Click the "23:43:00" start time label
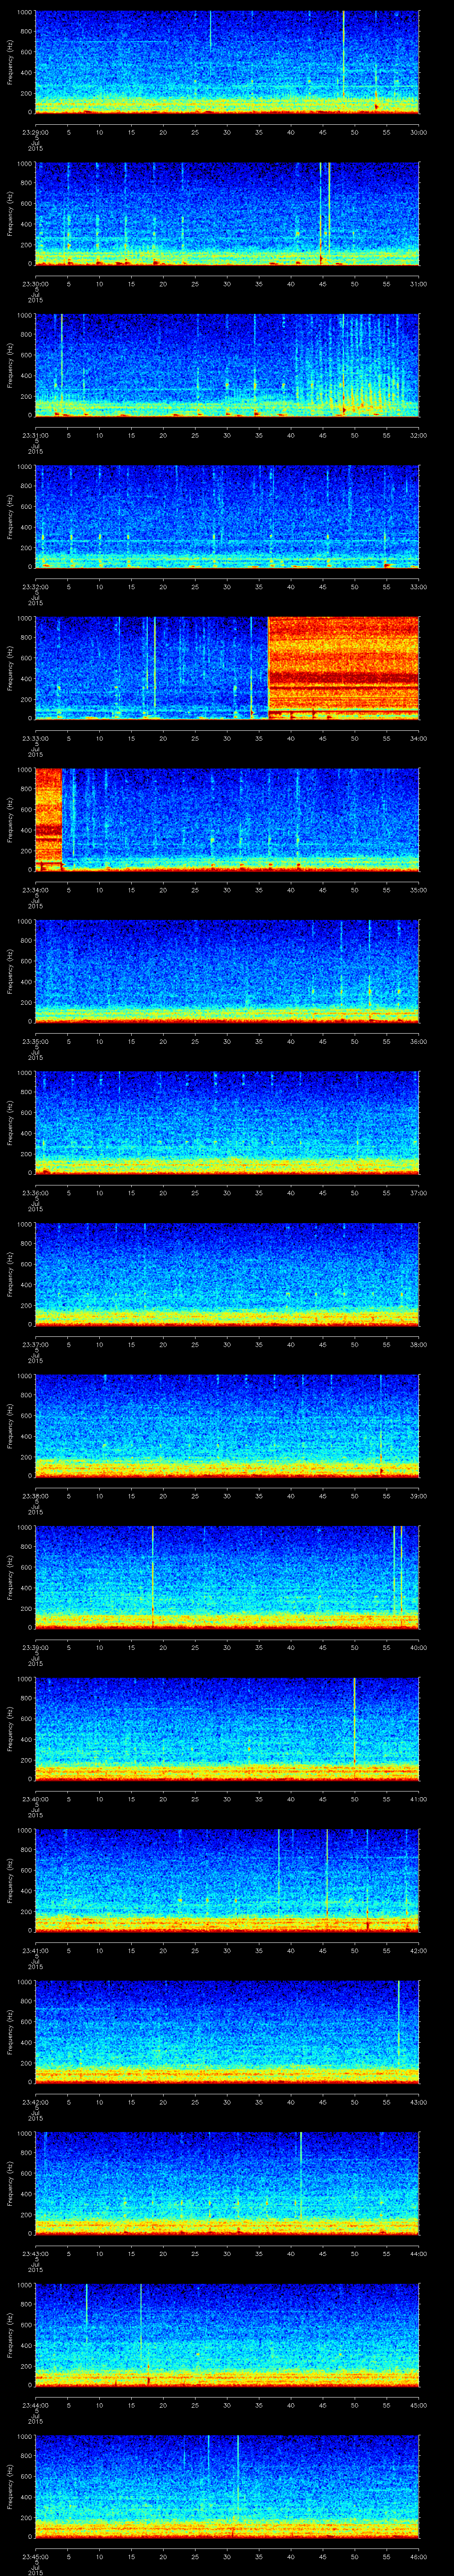 35,2254
